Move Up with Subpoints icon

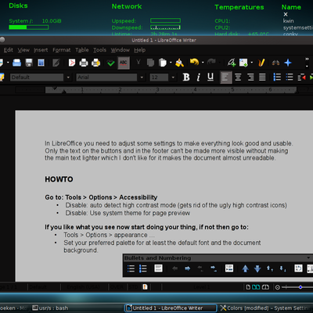tap(270, 268)
